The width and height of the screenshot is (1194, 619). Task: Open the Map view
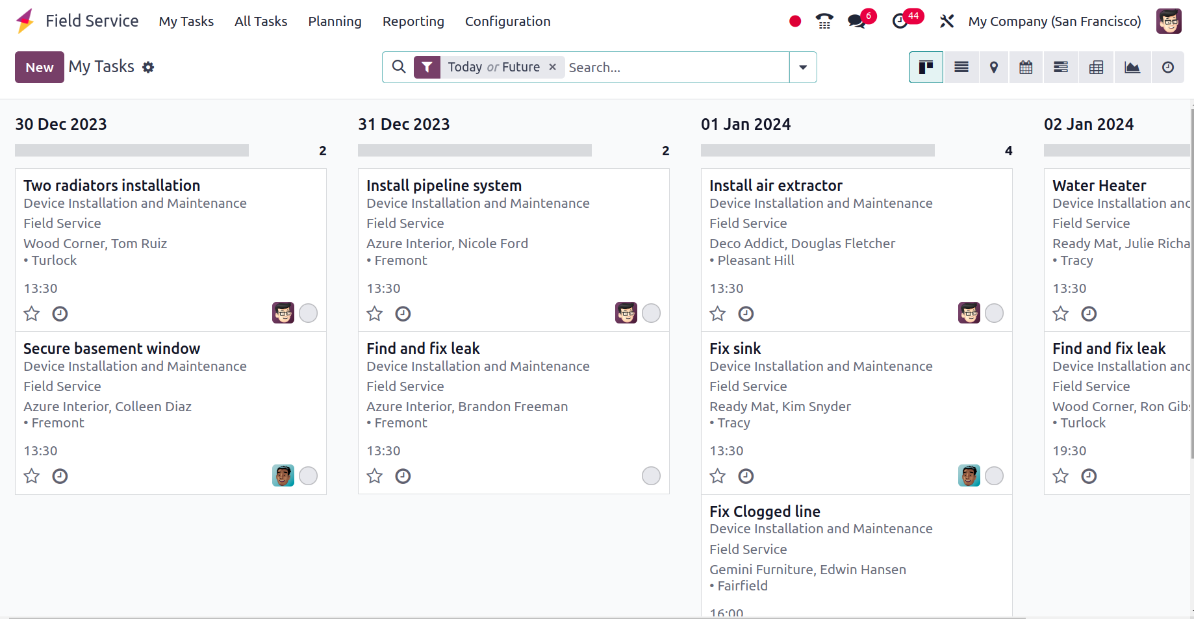(993, 67)
